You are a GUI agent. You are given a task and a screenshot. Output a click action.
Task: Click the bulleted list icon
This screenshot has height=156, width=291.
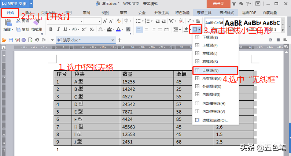click(138, 21)
